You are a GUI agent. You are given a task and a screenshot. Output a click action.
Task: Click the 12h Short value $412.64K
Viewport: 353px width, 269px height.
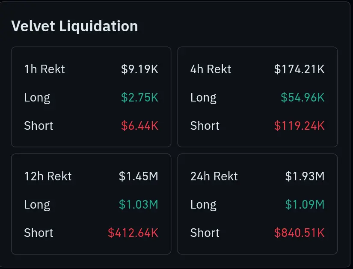(x=133, y=233)
